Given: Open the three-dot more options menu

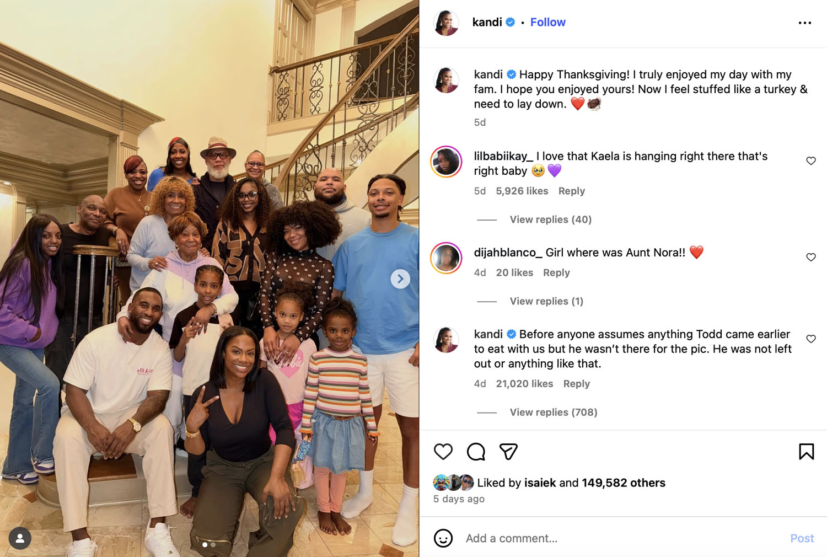Looking at the screenshot, I should (x=805, y=23).
